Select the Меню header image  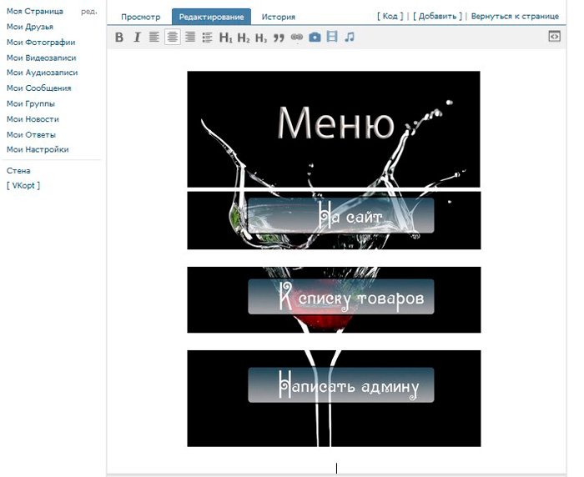click(x=334, y=129)
